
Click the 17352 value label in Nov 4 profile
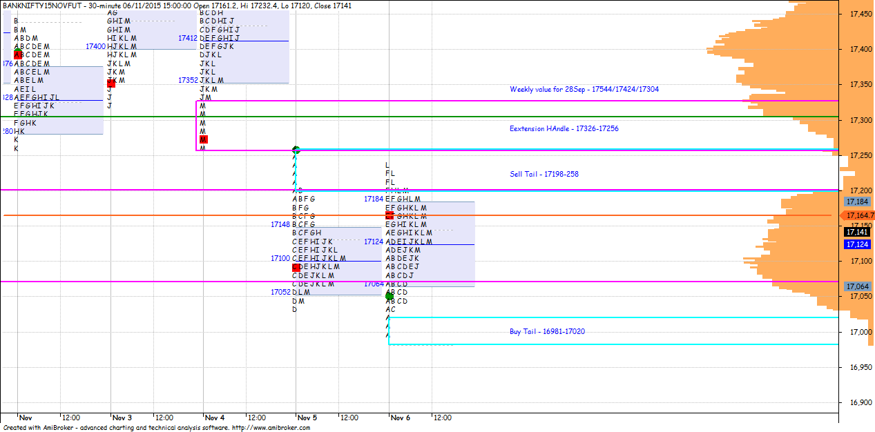[188, 80]
